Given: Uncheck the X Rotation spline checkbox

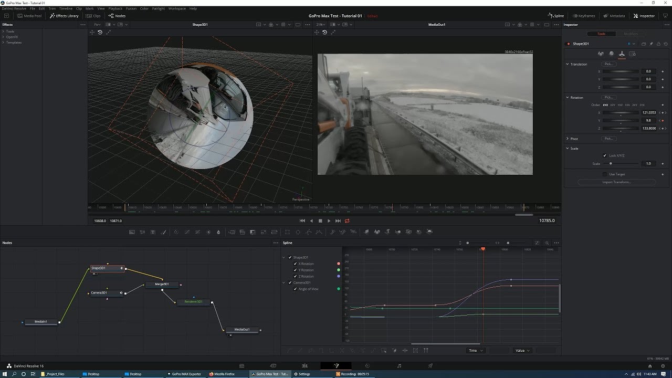Looking at the screenshot, I should 296,264.
